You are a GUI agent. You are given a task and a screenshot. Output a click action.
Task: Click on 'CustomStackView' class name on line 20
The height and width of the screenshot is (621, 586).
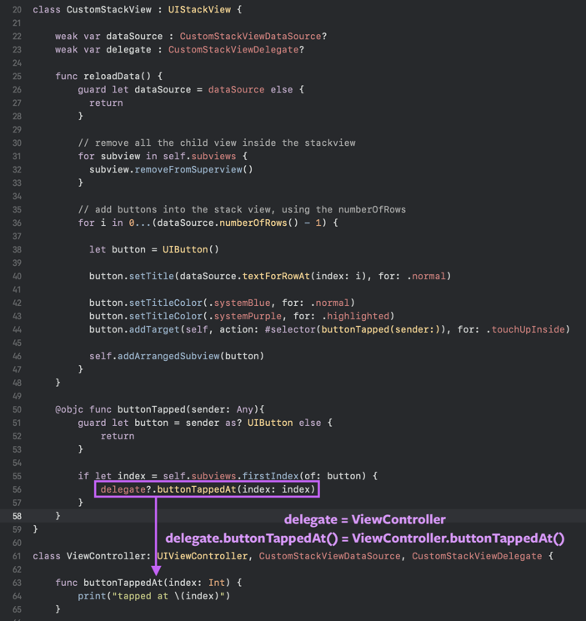click(109, 9)
